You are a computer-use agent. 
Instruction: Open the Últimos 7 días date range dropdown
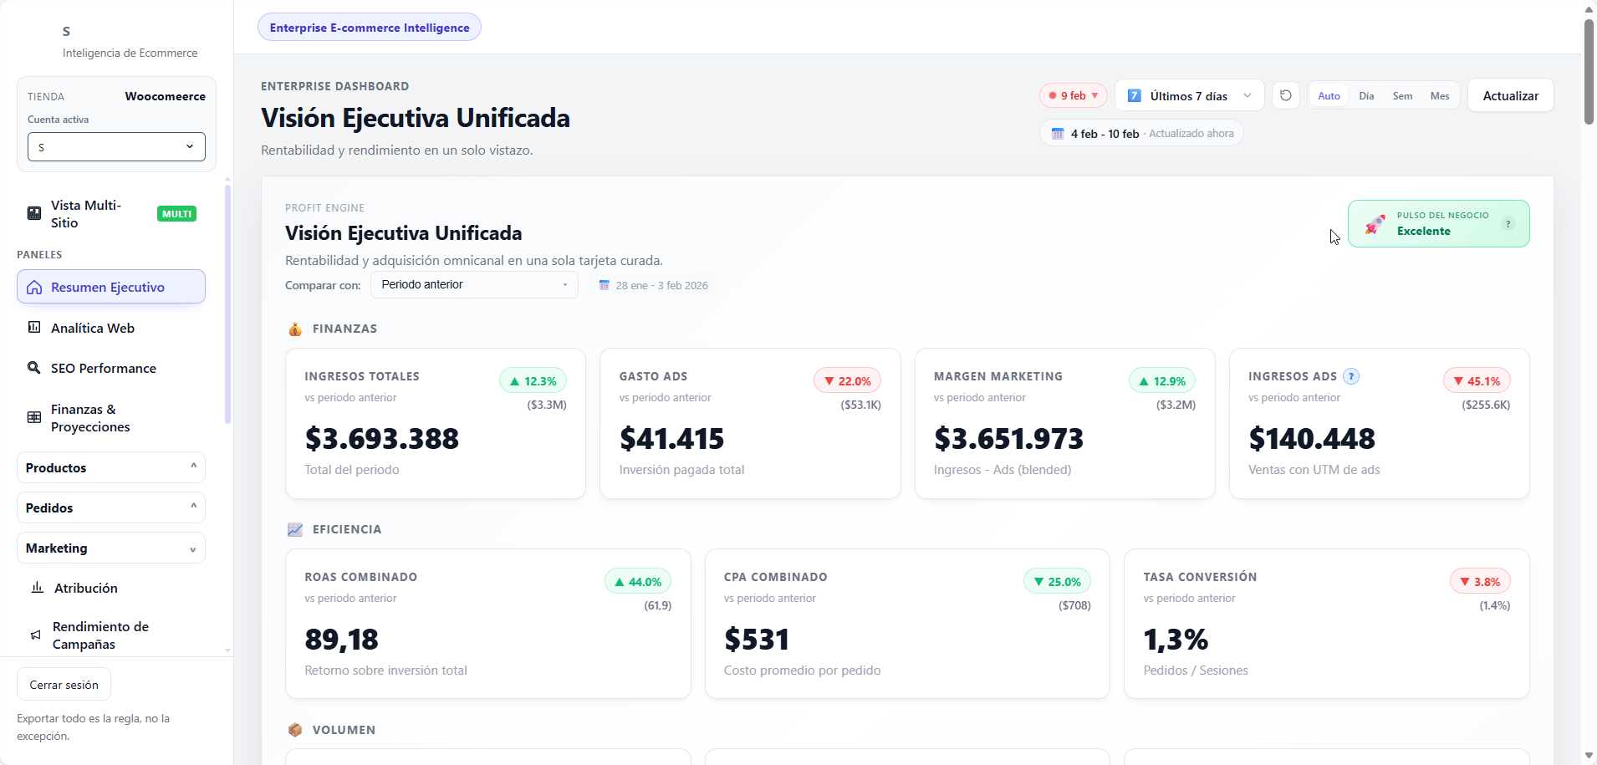[1188, 95]
